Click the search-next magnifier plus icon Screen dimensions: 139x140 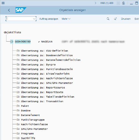click(x=115, y=19)
